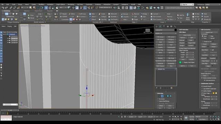
Task: Select Edge sub-object level in Selection rollout
Action: [162, 96]
